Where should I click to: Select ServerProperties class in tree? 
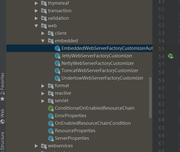72,138
